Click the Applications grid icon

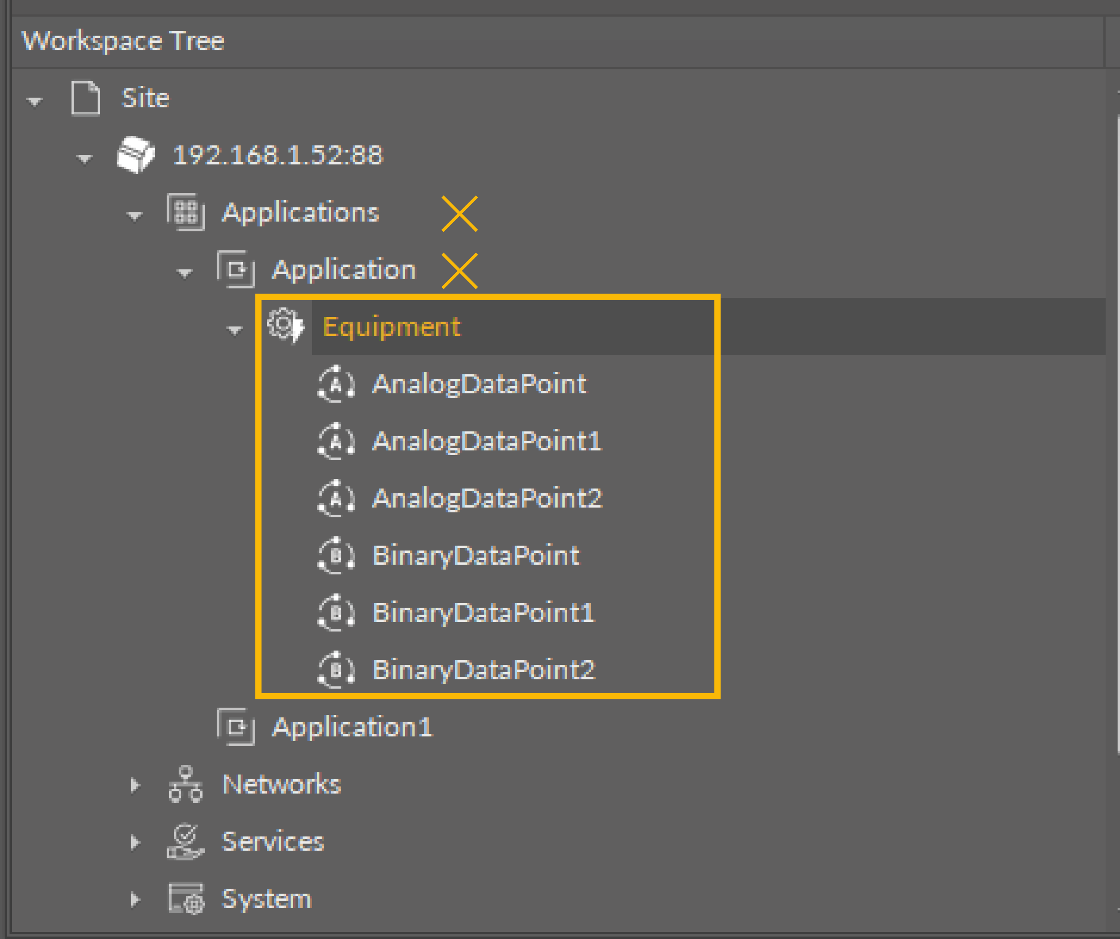tap(186, 212)
